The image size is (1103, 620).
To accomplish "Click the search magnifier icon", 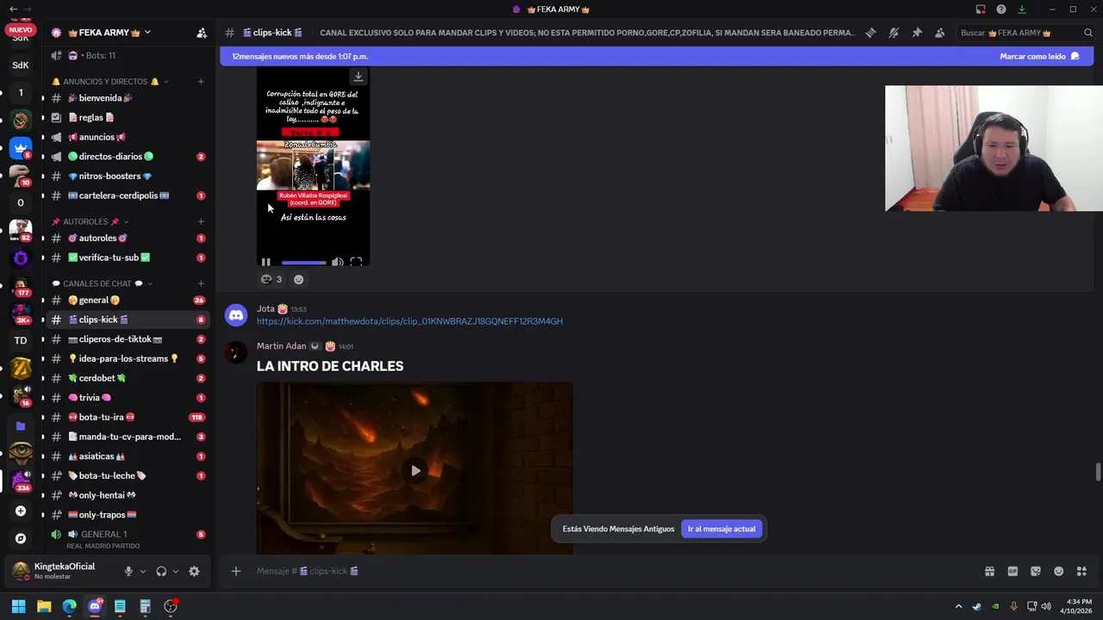I will [x=1088, y=33].
